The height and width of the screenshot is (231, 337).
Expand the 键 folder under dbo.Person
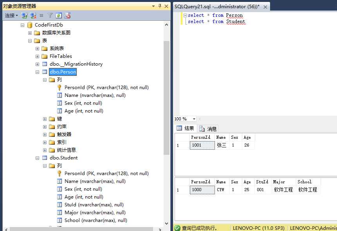[x=45, y=119]
